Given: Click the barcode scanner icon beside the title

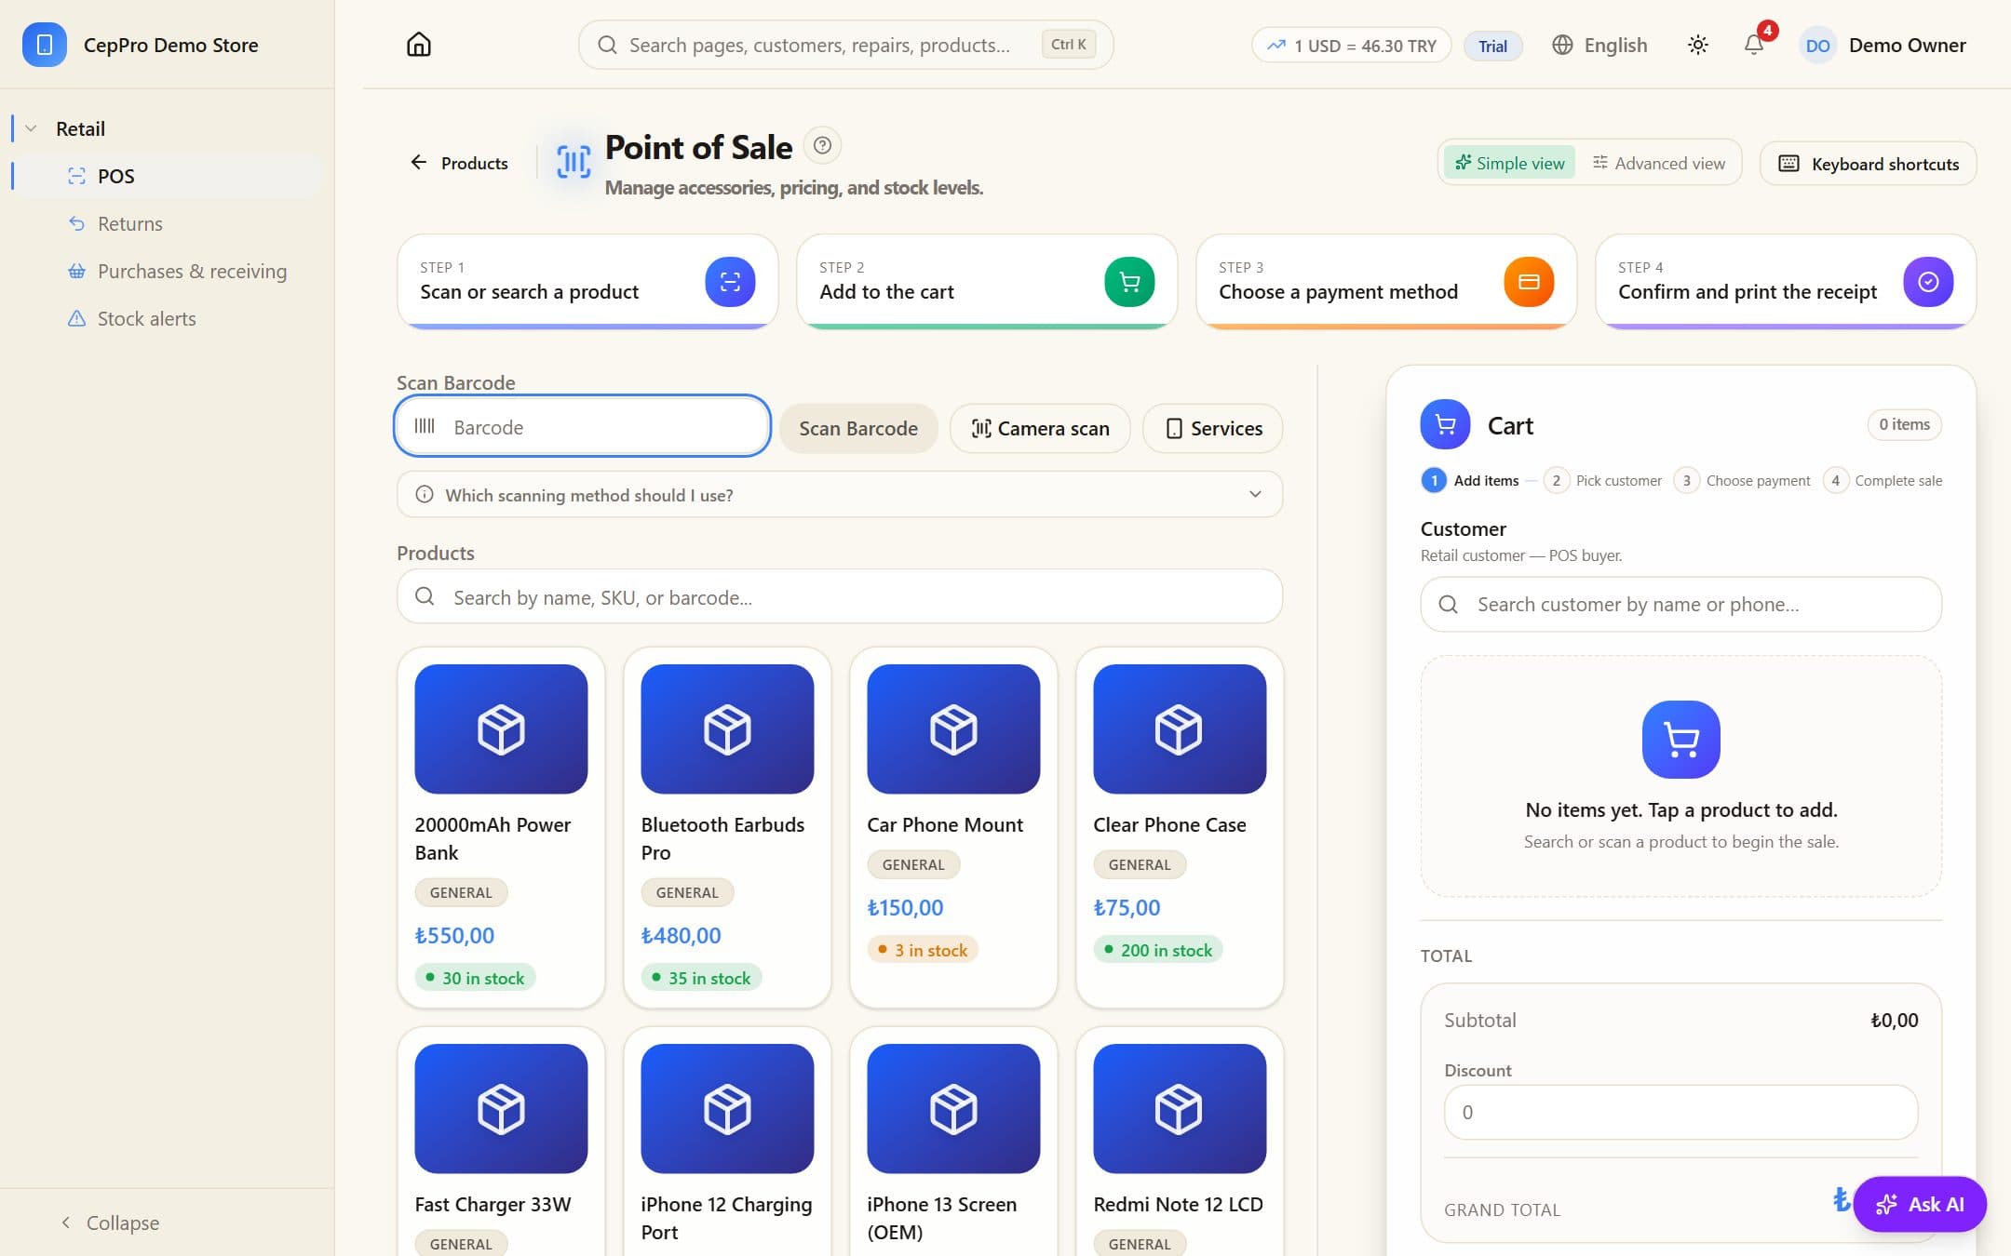Looking at the screenshot, I should tap(574, 162).
